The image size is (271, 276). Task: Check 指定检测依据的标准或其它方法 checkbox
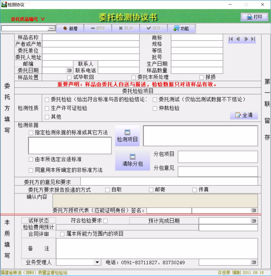tap(31, 133)
